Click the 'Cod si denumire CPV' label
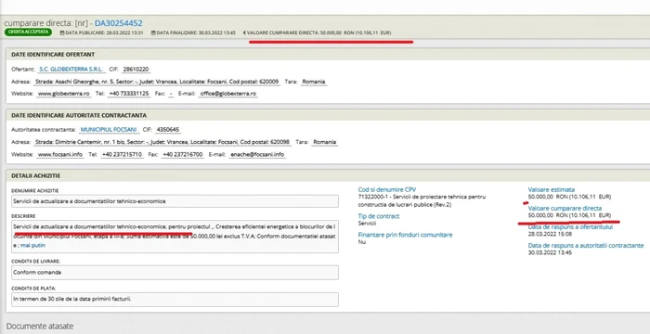This screenshot has width=650, height=334. tap(387, 190)
